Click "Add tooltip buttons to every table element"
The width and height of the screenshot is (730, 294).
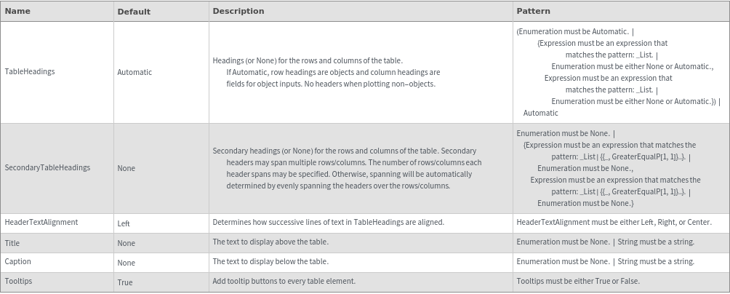point(284,281)
